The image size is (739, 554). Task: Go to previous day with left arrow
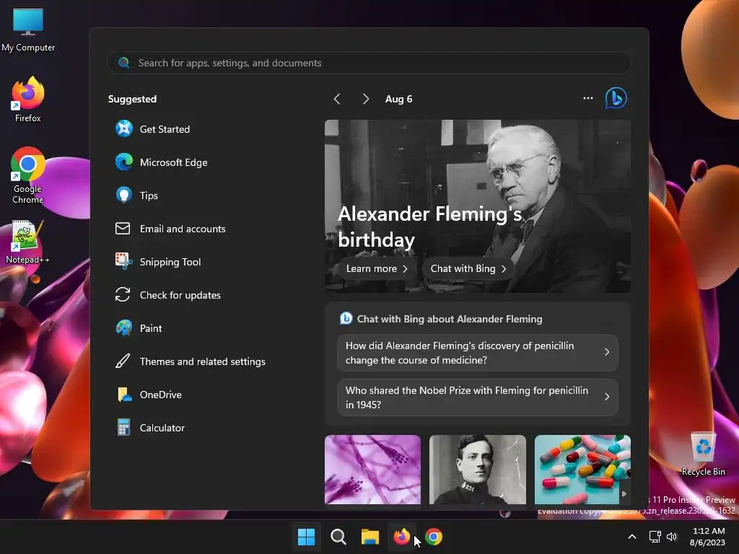coord(337,99)
